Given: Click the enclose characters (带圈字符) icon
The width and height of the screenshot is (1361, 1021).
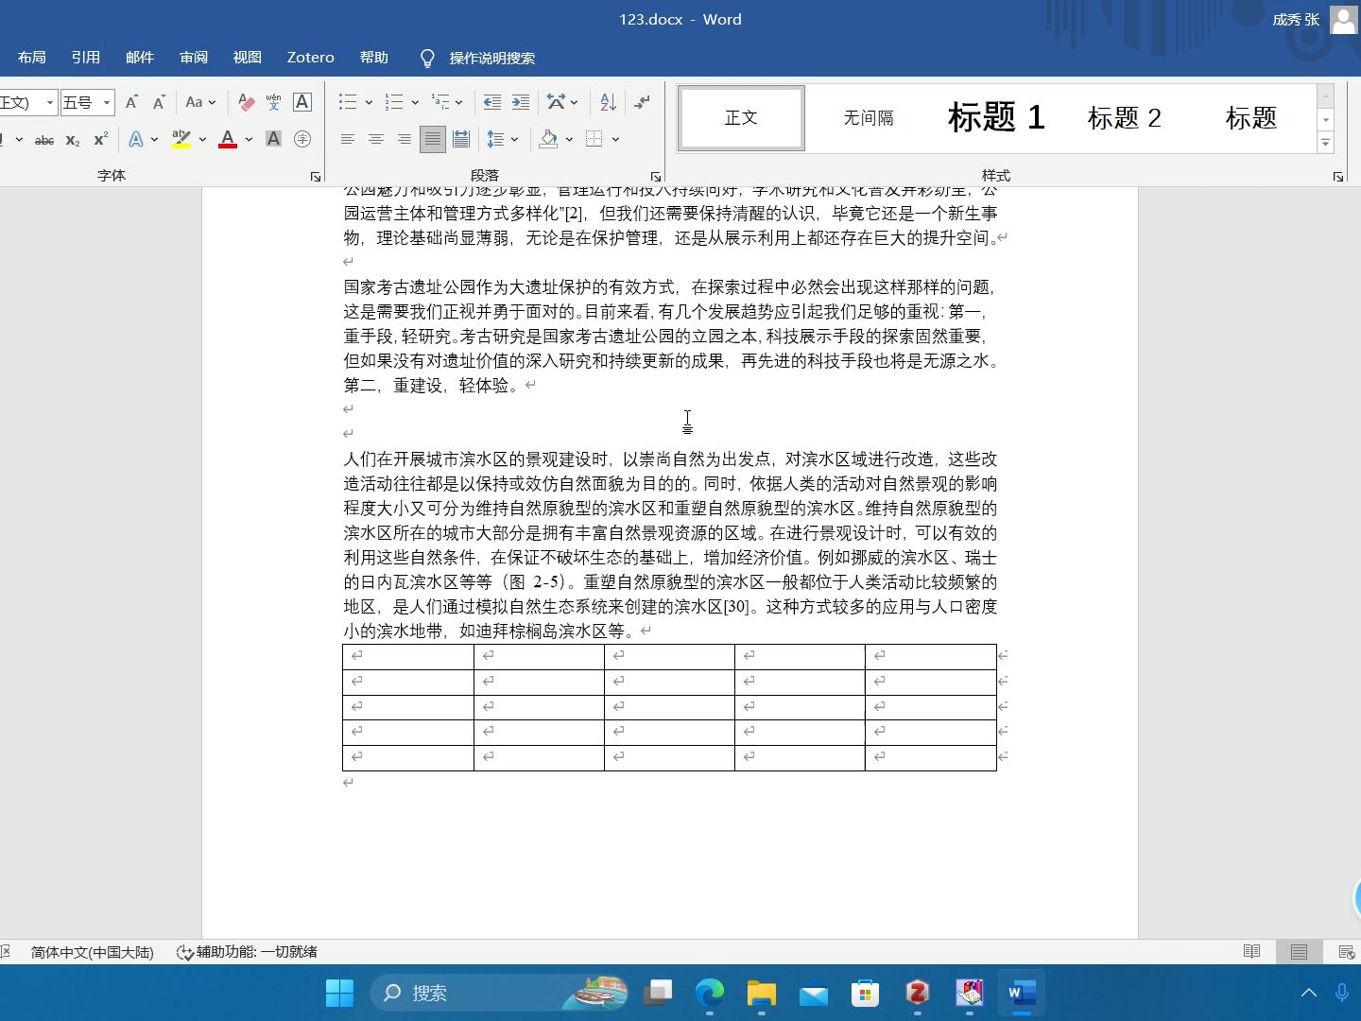Looking at the screenshot, I should point(302,139).
